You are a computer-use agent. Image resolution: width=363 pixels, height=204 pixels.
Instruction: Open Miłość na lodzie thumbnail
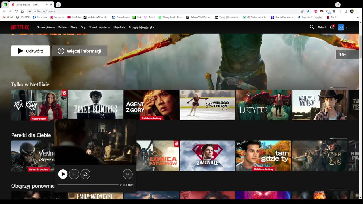[x=208, y=105]
